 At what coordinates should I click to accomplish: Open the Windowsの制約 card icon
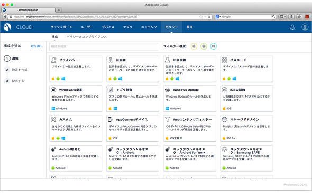pos(53,90)
